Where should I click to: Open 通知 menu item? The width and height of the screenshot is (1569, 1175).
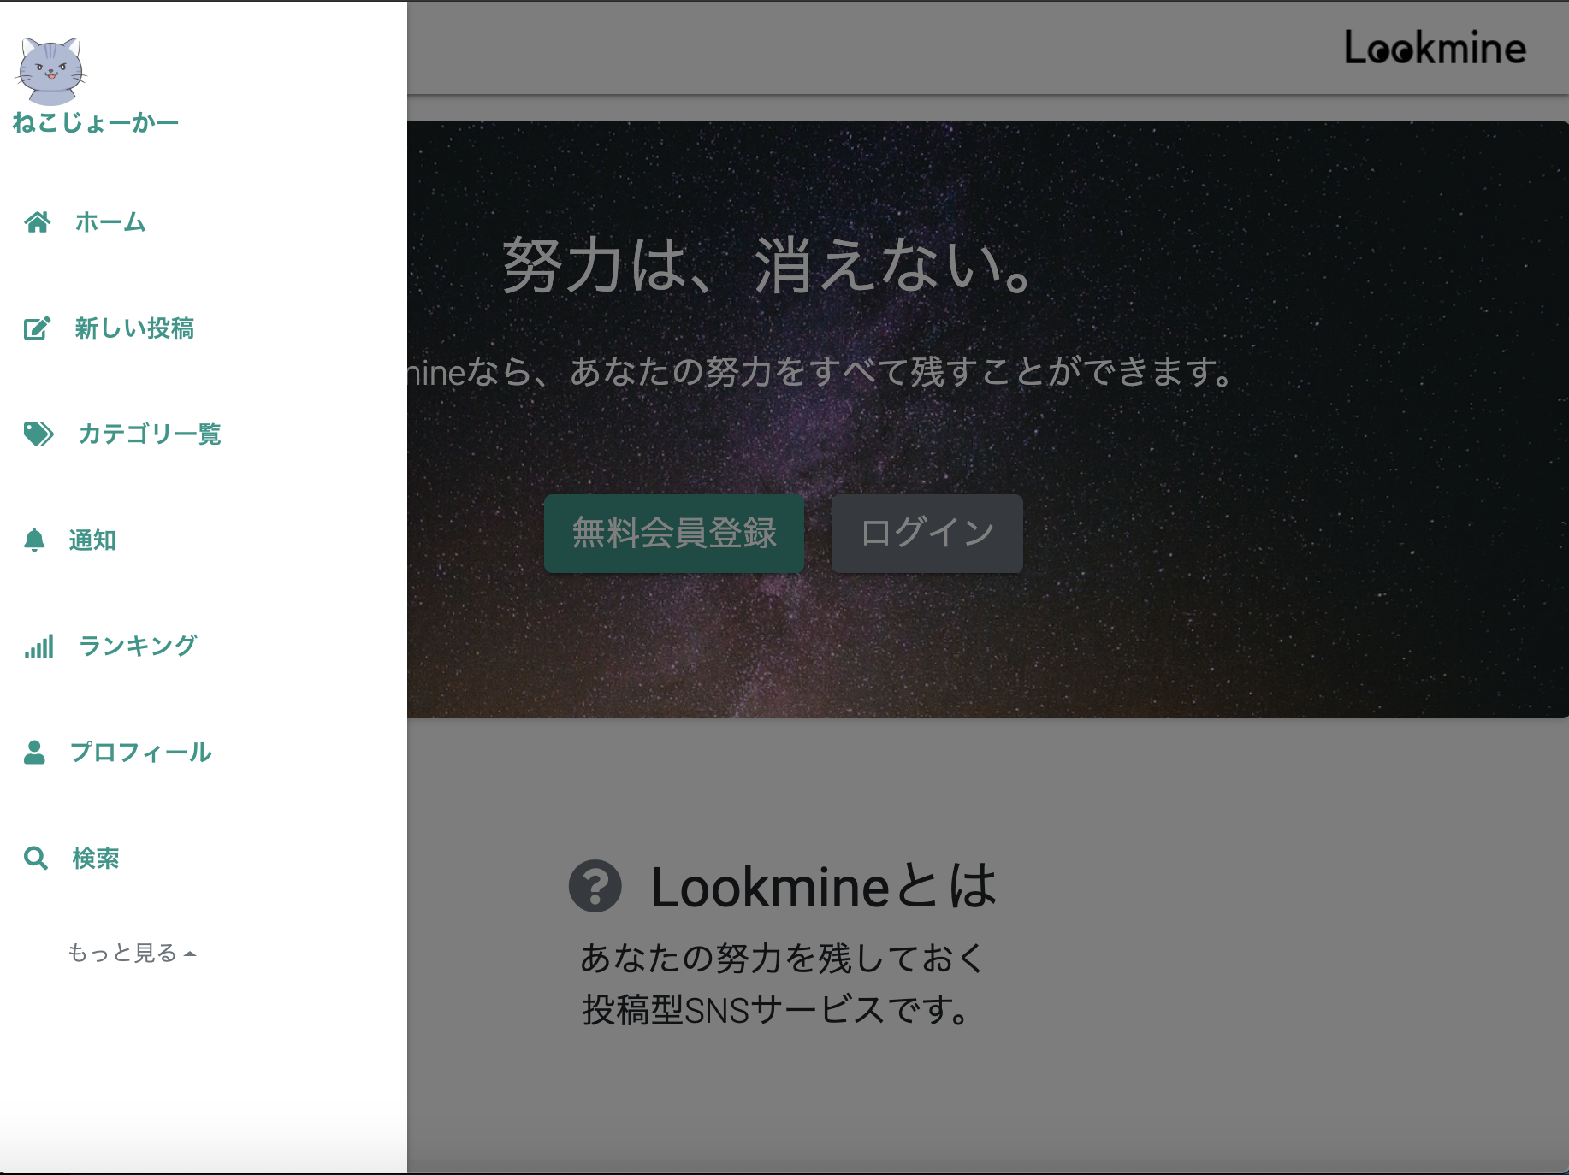pos(92,540)
